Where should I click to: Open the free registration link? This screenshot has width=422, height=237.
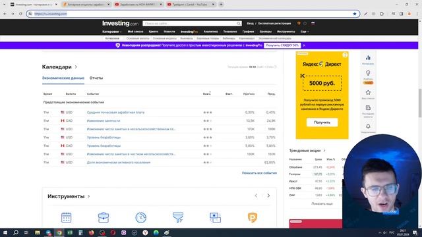click(x=274, y=24)
